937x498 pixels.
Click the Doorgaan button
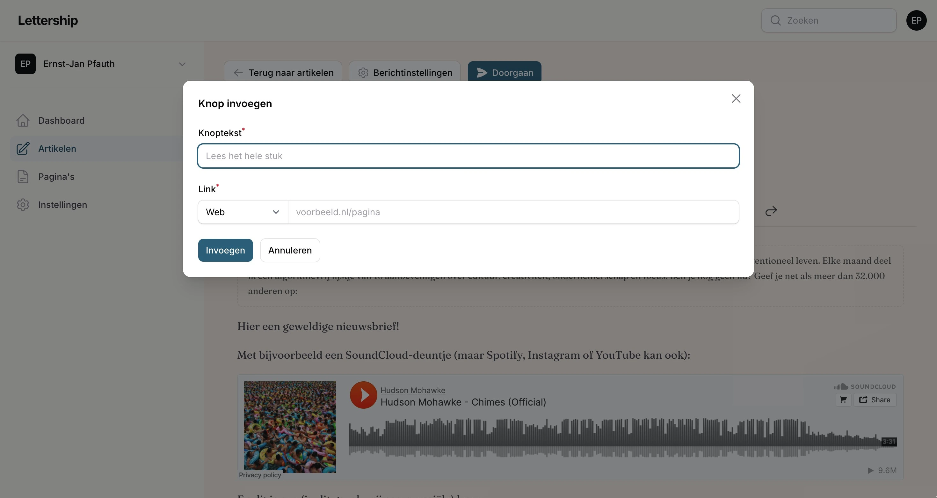coord(505,72)
